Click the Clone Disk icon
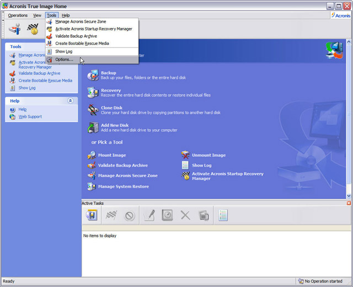 93,110
